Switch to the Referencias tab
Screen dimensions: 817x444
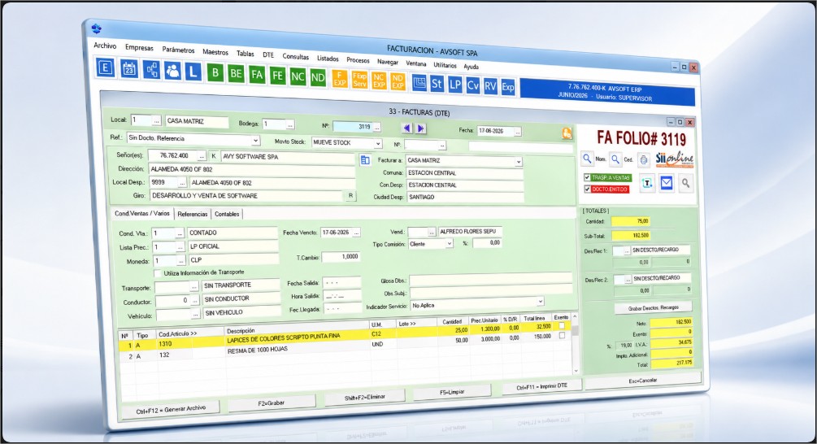(x=193, y=214)
